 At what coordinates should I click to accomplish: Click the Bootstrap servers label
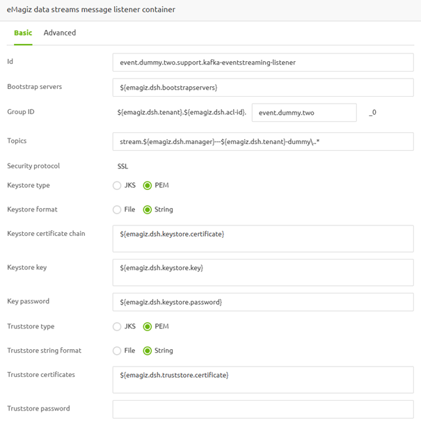pyautogui.click(x=34, y=86)
